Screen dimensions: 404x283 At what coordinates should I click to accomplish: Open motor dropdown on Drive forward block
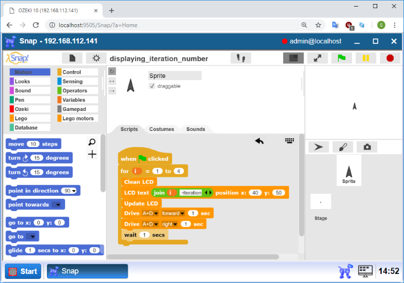(150, 214)
